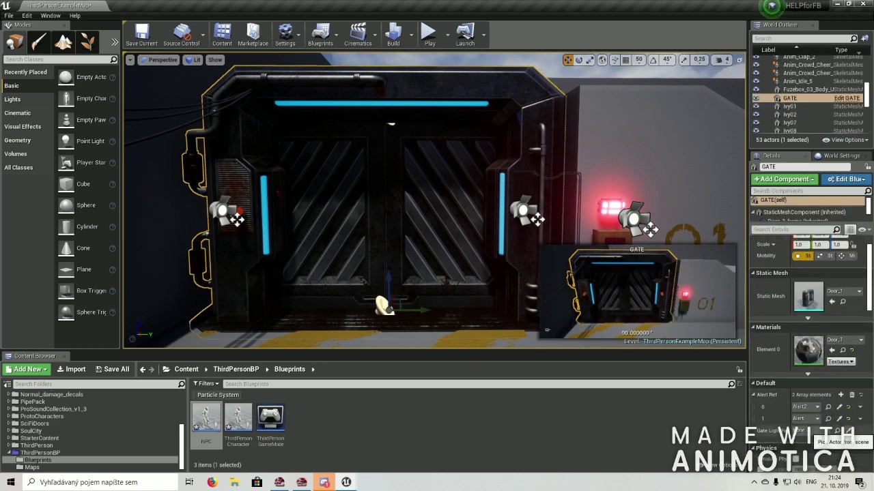Open Firefox from the Windows taskbar

coord(212,482)
